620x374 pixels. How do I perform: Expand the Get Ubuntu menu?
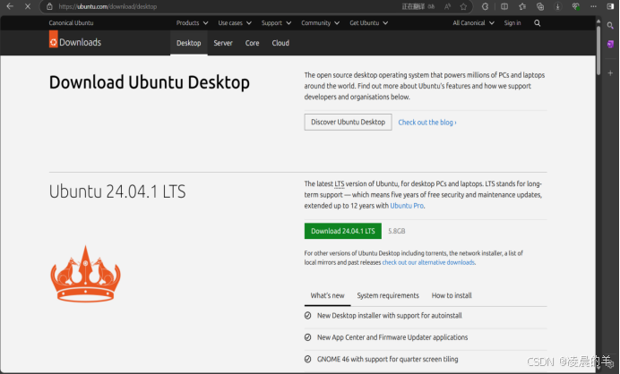tap(368, 23)
